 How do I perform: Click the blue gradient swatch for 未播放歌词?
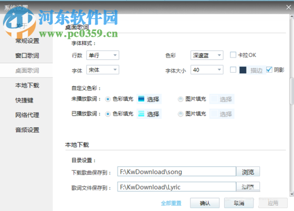(x=141, y=99)
